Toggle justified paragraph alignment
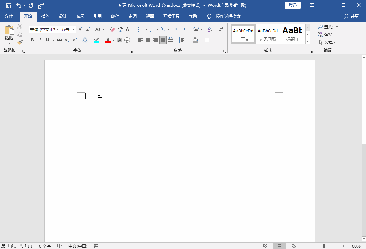Viewport: 366px width, 249px height. tap(163, 40)
